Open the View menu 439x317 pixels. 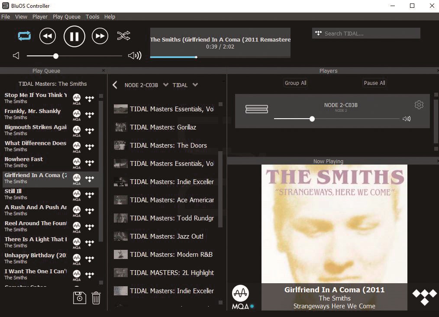21,16
